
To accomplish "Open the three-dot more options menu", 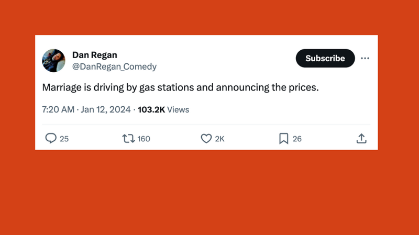I will (365, 58).
